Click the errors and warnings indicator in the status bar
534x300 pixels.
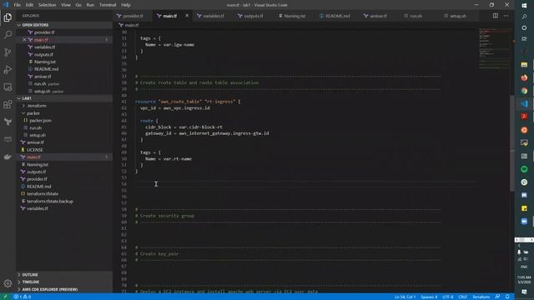pos(23,297)
